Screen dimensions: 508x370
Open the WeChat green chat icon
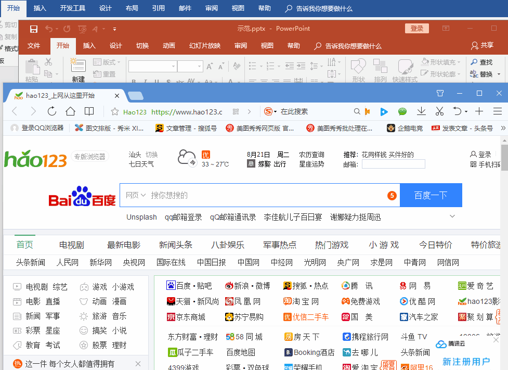pos(401,111)
